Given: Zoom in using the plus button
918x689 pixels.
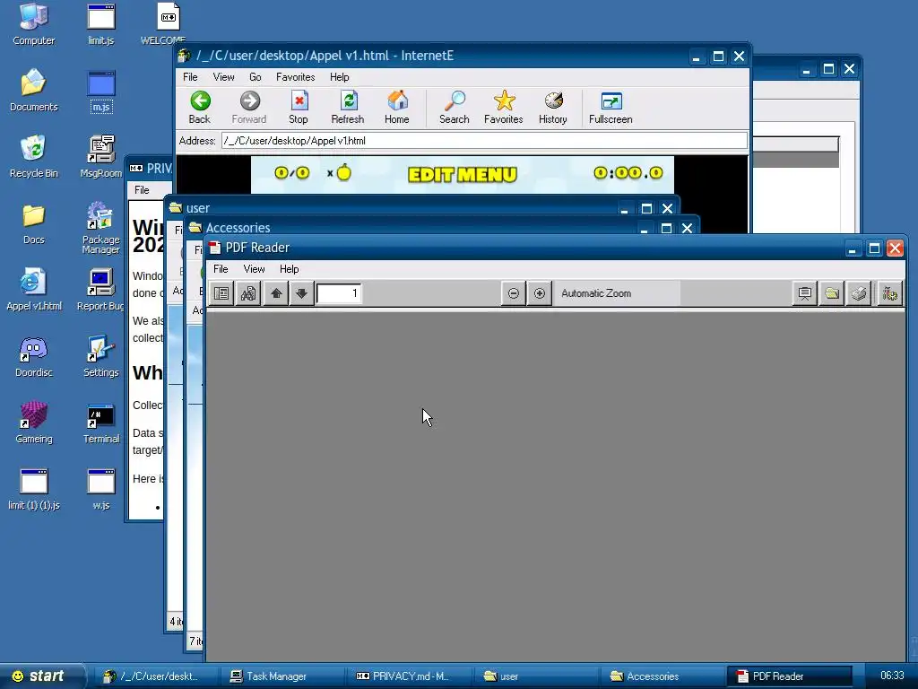Looking at the screenshot, I should (x=540, y=293).
